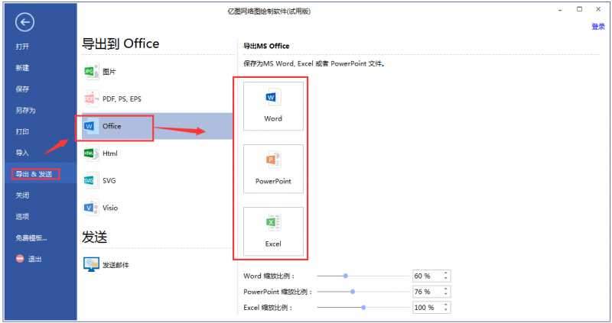Select 另存为 in the left sidebar
Viewport: 612px width, 323px height.
coord(26,110)
